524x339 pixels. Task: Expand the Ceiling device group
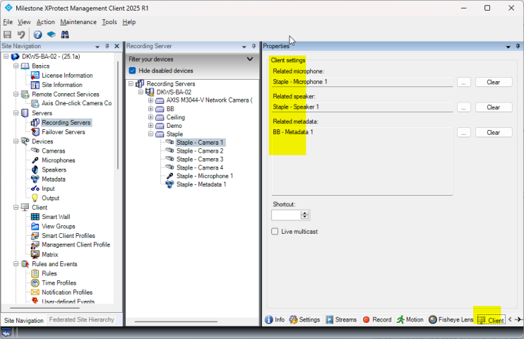150,117
